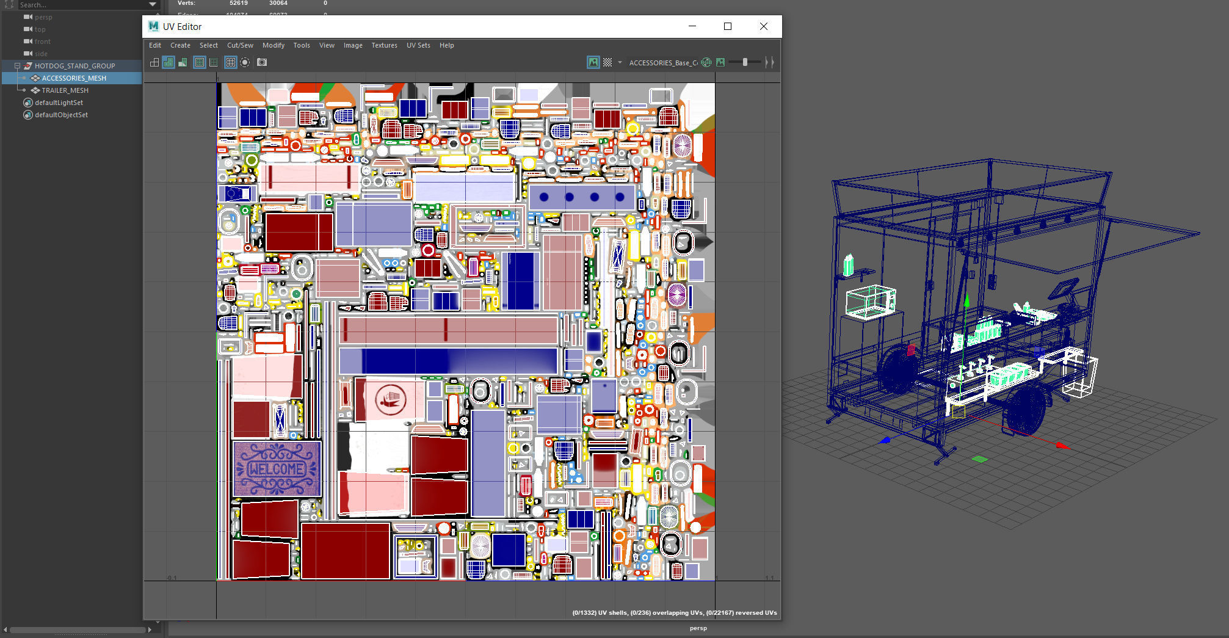Open the outliner search options dropdown

coord(153,5)
